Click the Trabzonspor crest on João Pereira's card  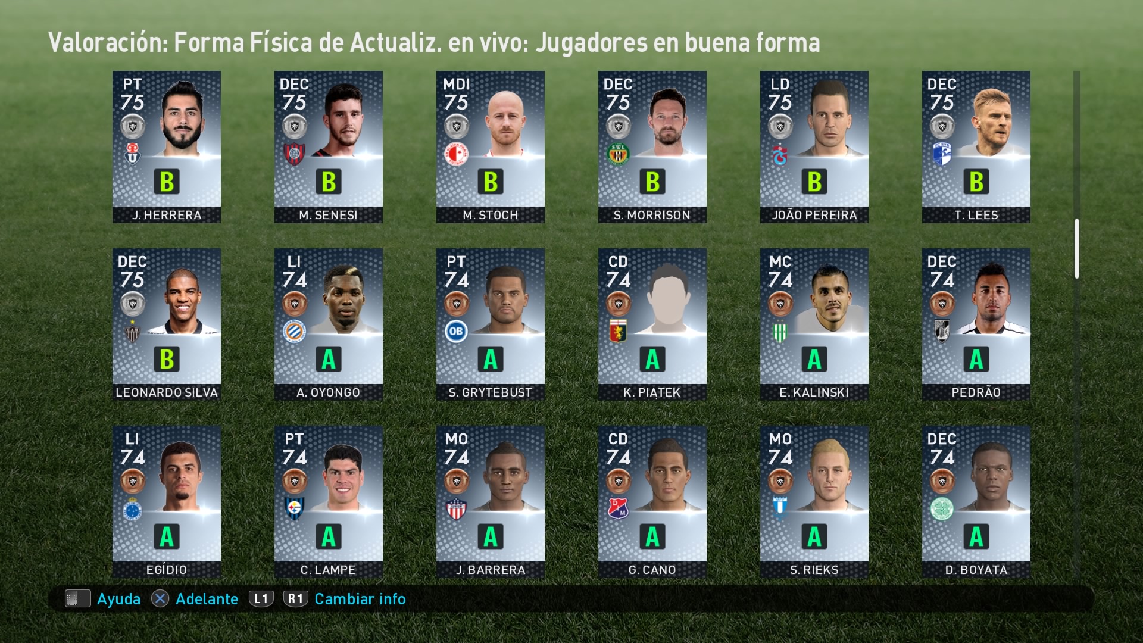click(780, 154)
